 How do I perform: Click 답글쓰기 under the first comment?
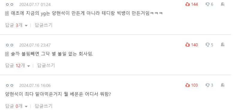pos(44,25)
